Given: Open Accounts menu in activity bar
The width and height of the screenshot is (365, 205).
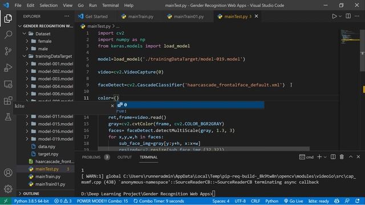Looking at the screenshot, I should [8, 173].
